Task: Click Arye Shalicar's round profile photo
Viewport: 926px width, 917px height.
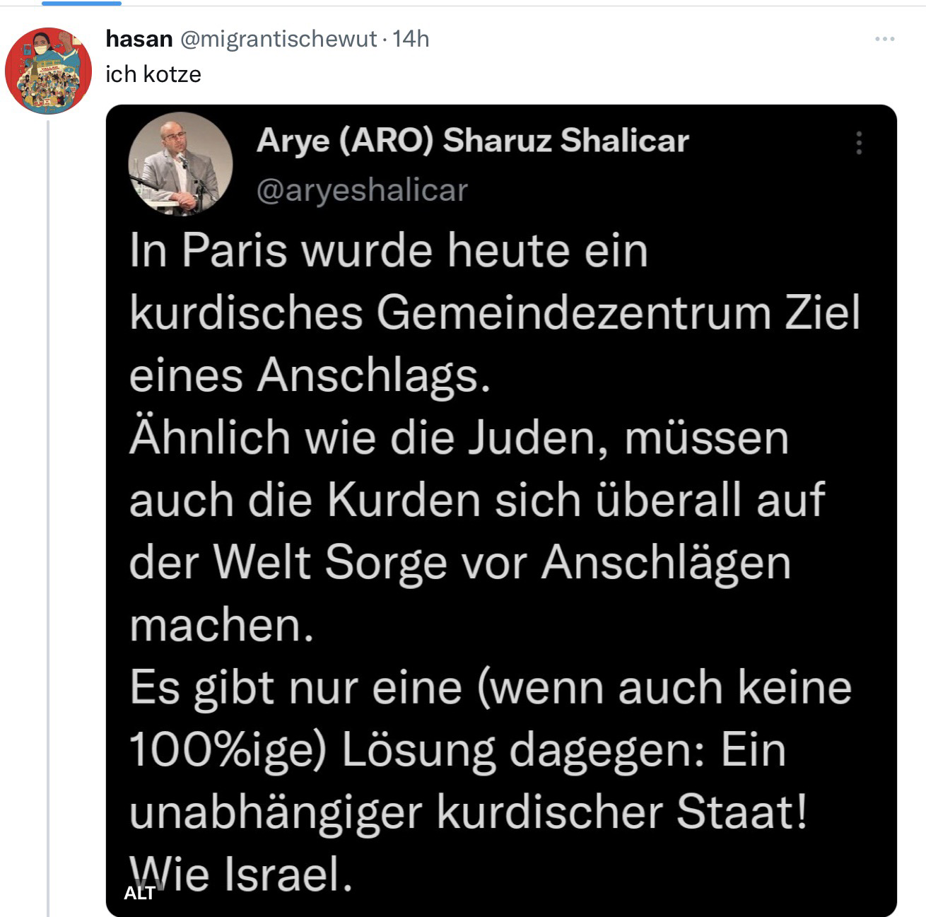Action: tap(180, 164)
